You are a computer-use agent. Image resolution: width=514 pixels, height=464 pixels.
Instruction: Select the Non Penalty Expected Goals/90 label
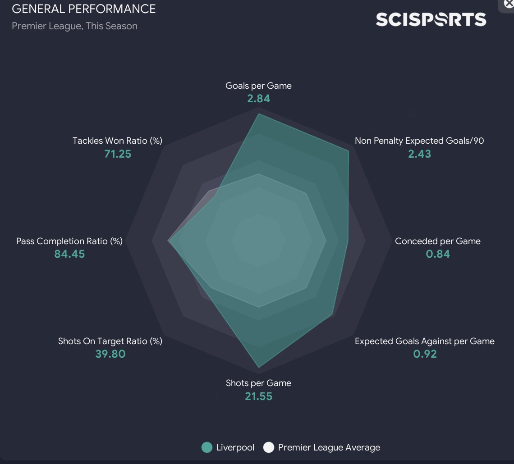pyautogui.click(x=419, y=141)
